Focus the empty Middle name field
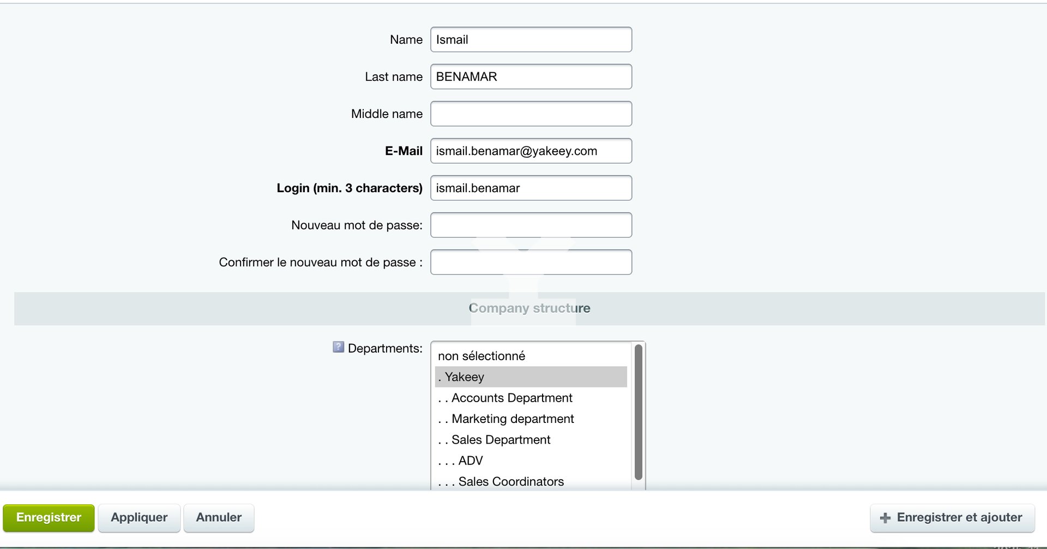Image resolution: width=1047 pixels, height=549 pixels. (x=531, y=114)
